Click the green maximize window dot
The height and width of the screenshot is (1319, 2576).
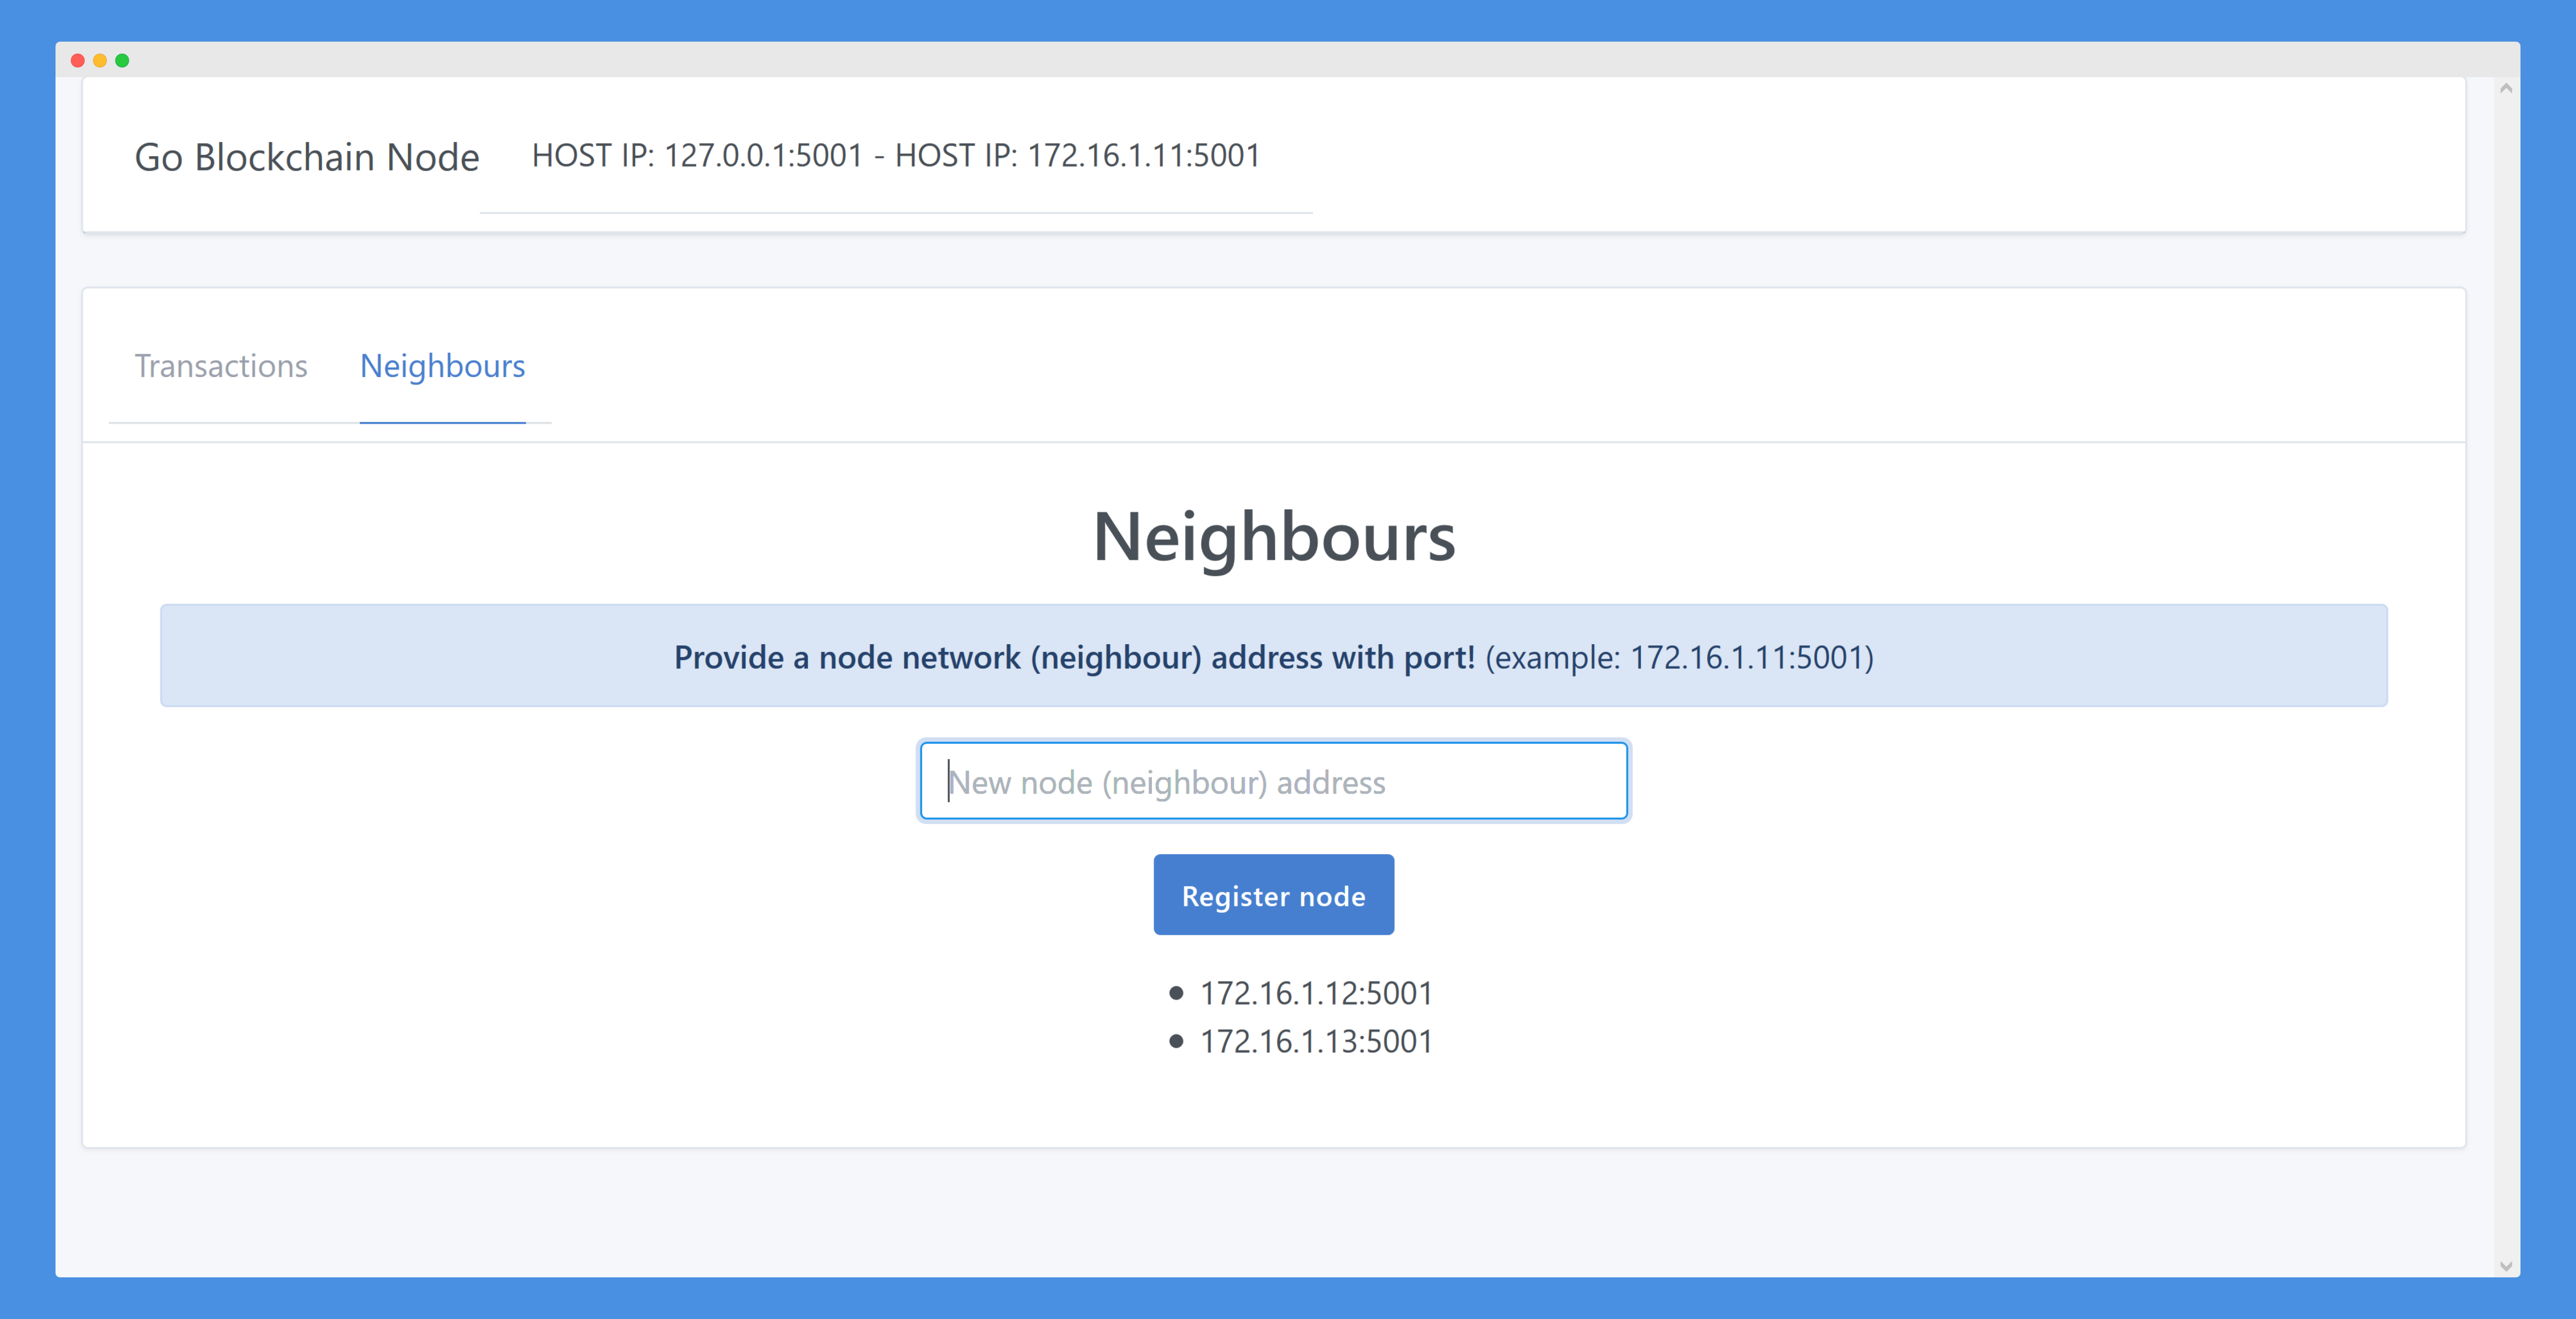point(122,61)
